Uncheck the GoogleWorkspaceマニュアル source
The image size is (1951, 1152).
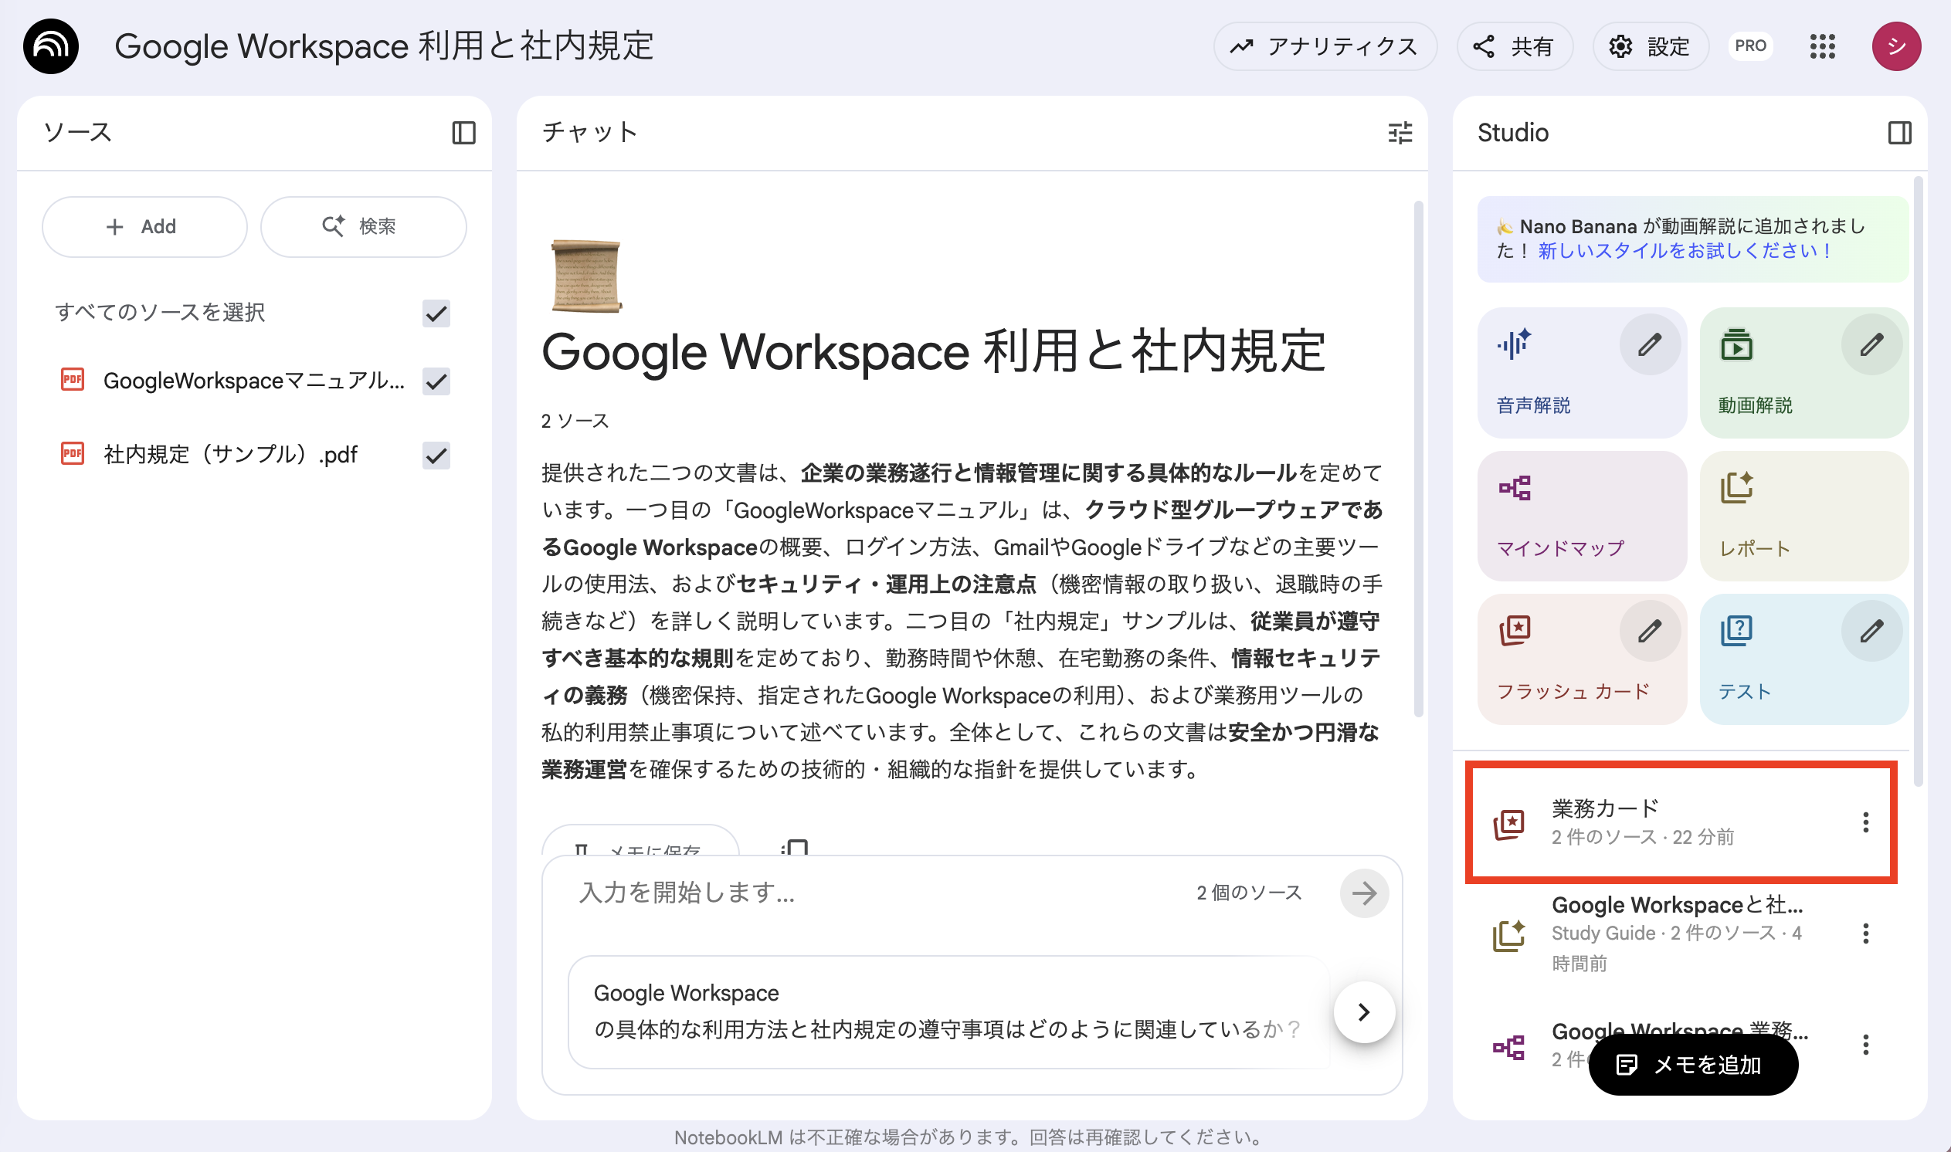(436, 381)
